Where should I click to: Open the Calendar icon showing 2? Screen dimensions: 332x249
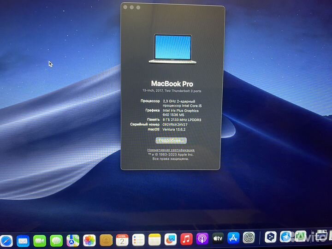tap(122, 240)
